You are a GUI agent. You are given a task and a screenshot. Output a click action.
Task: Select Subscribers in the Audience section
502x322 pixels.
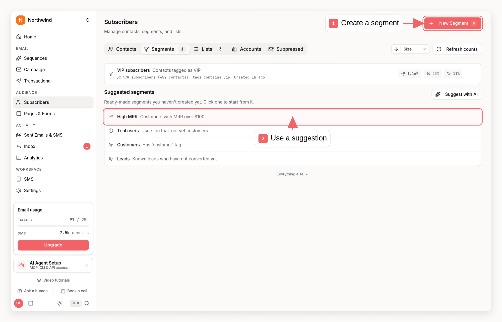click(53, 102)
